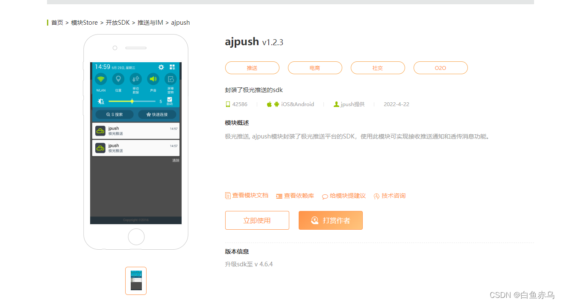Click the brightness slider in phone screenshot
This screenshot has width=561, height=303.
[132, 101]
